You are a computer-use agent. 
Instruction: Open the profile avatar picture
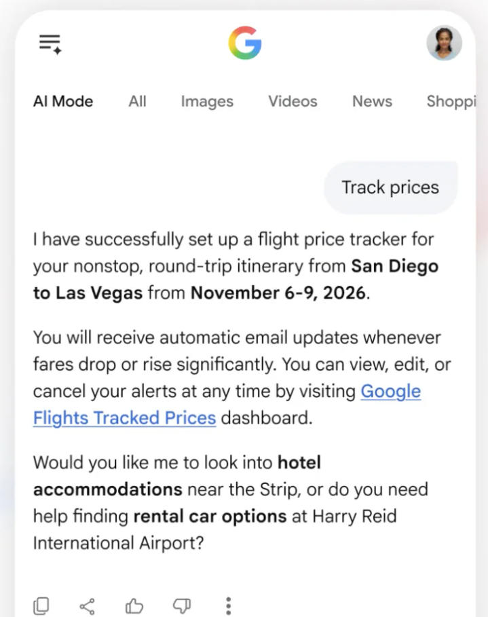coord(444,43)
